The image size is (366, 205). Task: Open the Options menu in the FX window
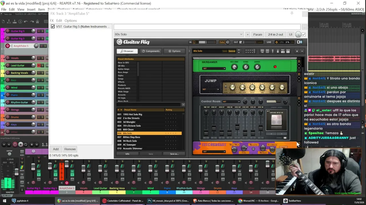[71, 20]
